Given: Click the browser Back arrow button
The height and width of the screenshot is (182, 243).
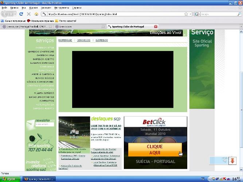Looking at the screenshot, I should 5,14.
